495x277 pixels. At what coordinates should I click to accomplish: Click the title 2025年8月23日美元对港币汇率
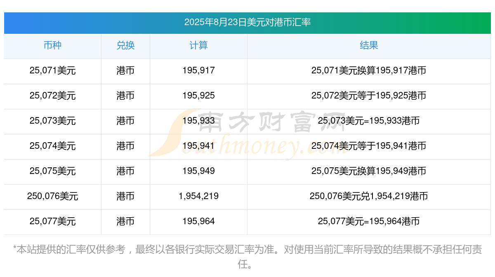click(247, 22)
